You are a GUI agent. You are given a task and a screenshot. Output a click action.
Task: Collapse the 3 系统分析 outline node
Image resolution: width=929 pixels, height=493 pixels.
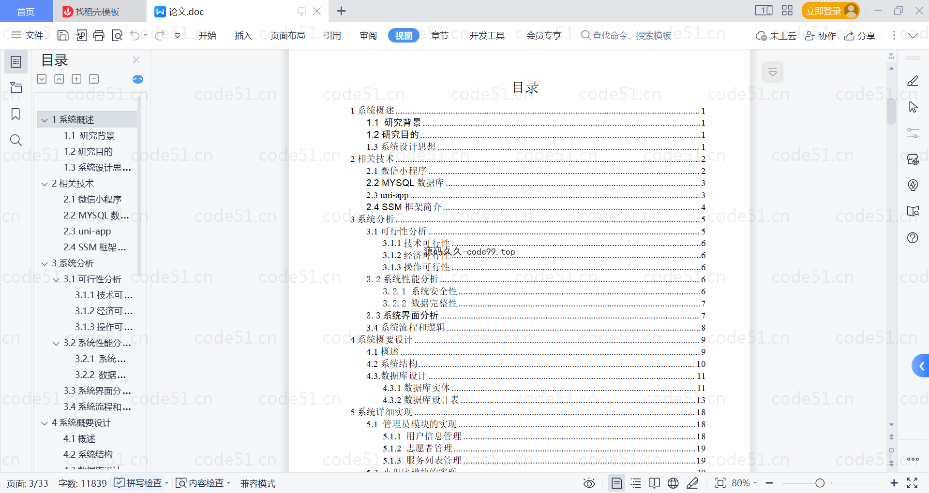(45, 263)
